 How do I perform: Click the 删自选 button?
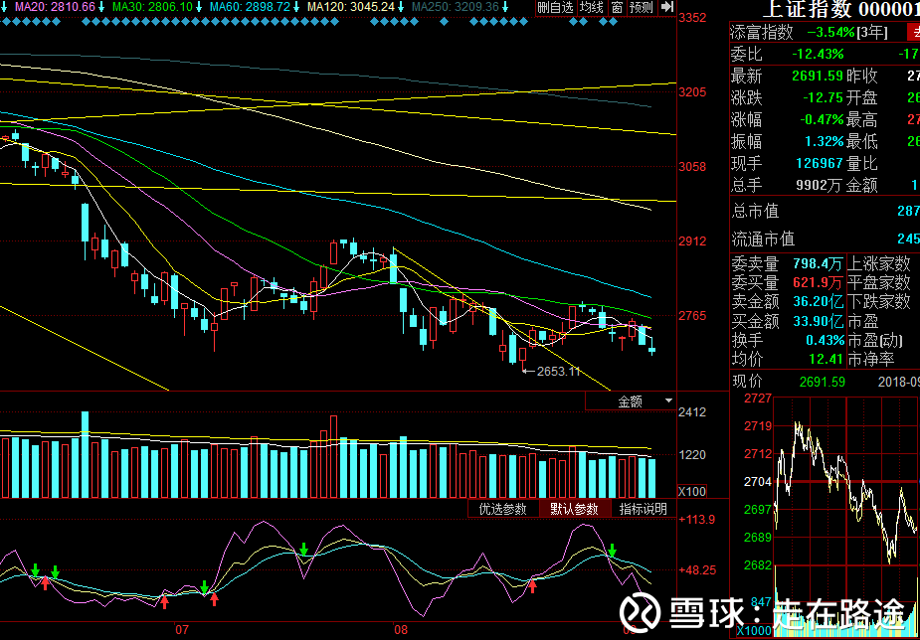pos(555,7)
